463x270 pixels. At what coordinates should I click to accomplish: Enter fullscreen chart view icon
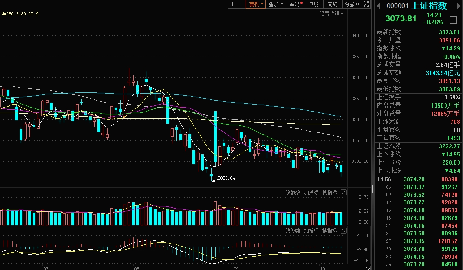pyautogui.click(x=366, y=4)
